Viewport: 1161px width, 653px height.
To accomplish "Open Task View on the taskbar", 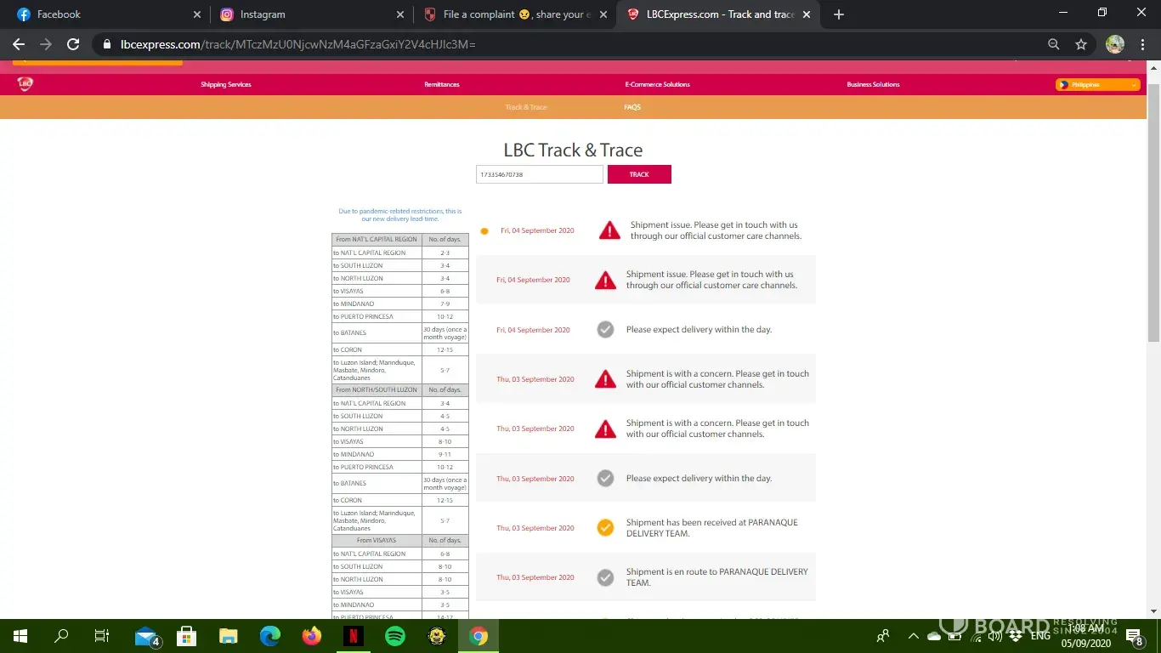I will [x=102, y=636].
